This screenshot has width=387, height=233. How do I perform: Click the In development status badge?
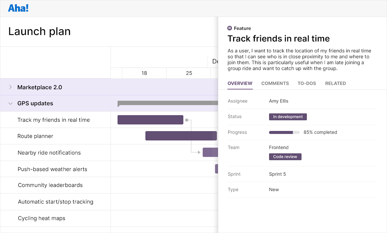[288, 117]
